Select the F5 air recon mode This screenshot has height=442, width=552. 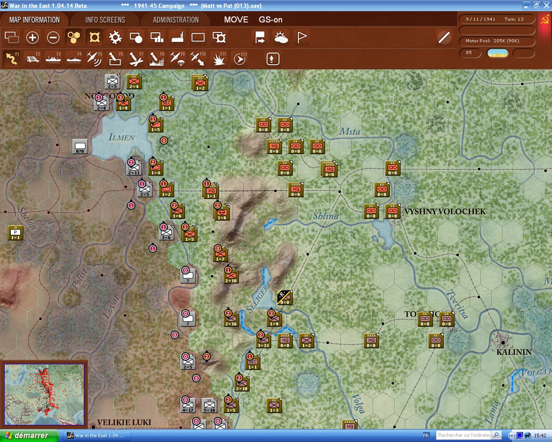coord(94,59)
